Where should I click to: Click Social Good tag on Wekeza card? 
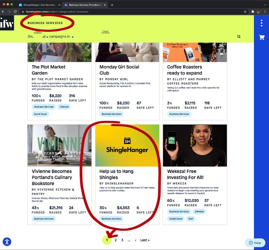(176, 218)
